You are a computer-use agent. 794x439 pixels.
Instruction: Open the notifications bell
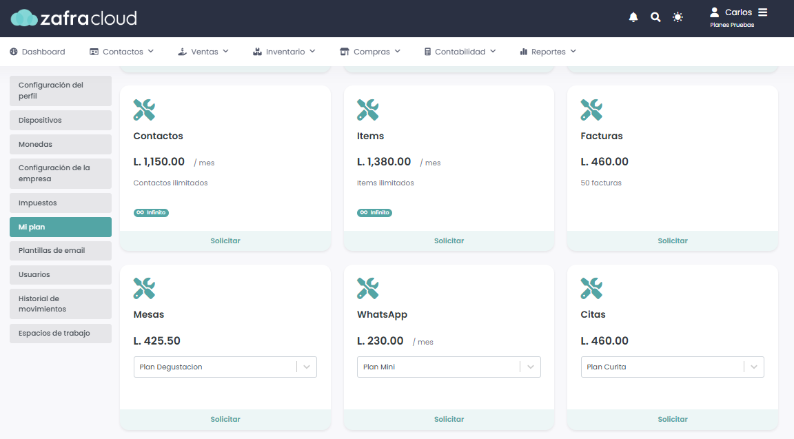point(633,17)
